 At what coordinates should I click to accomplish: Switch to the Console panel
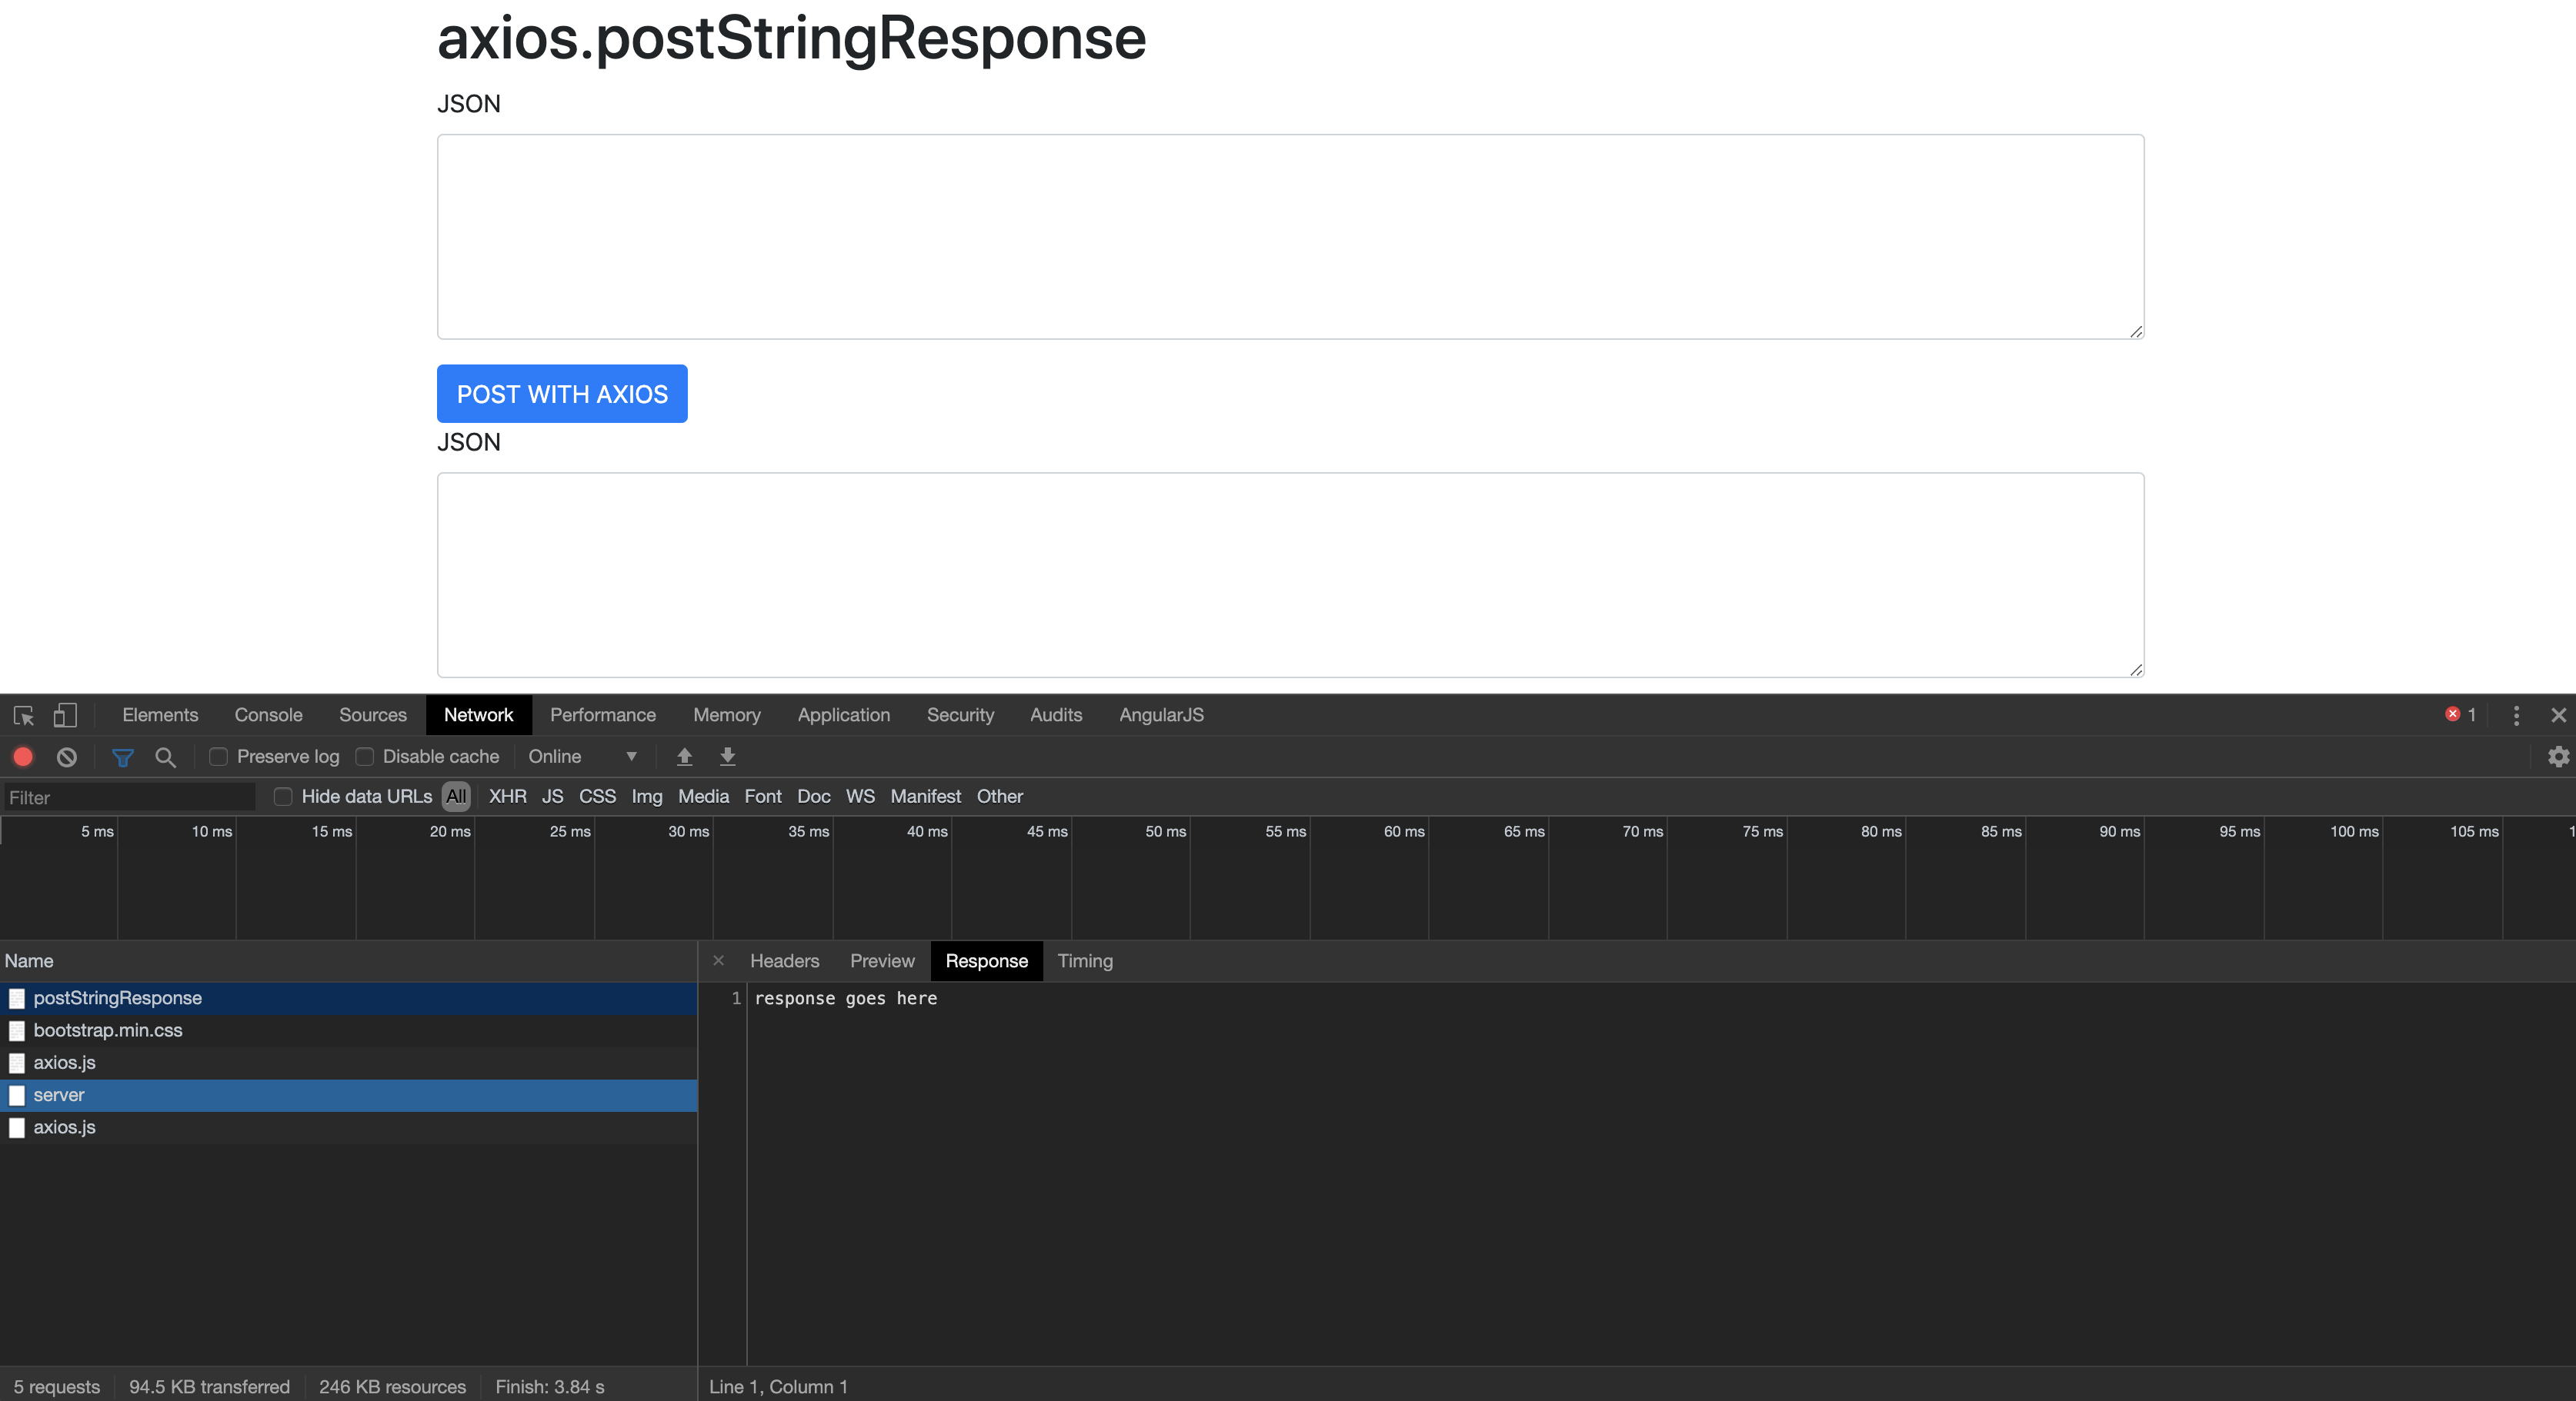(x=267, y=714)
